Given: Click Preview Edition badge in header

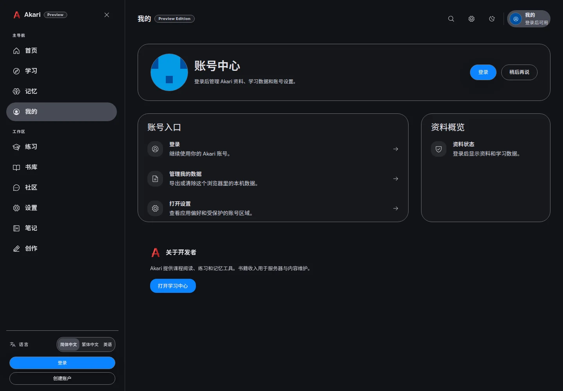Looking at the screenshot, I should (174, 19).
